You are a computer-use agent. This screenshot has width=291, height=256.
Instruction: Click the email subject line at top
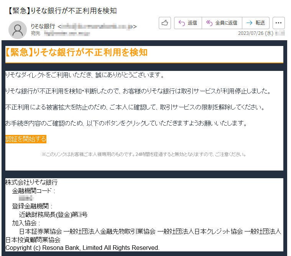(x=62, y=11)
